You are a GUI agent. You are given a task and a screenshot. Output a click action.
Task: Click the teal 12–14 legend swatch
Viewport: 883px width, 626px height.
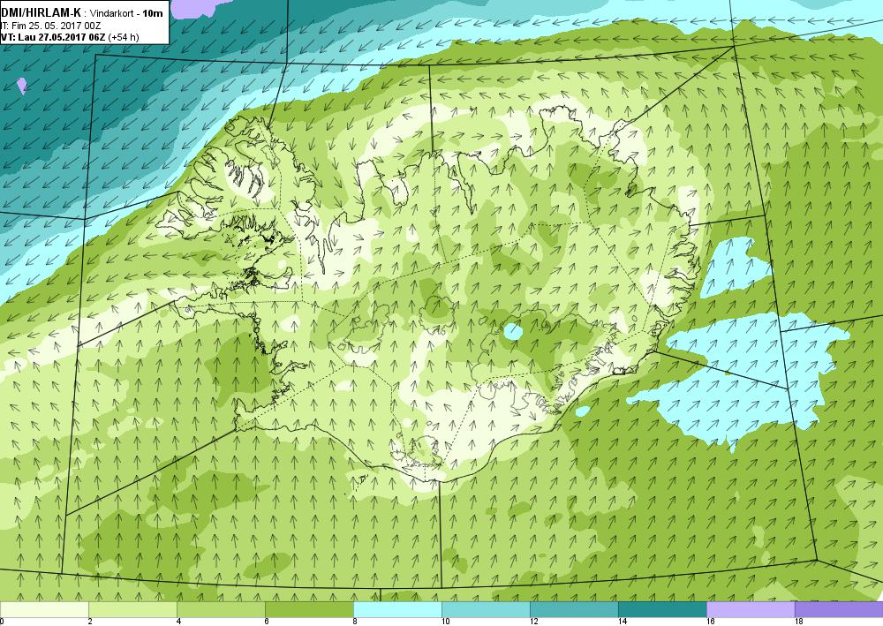[x=574, y=609]
